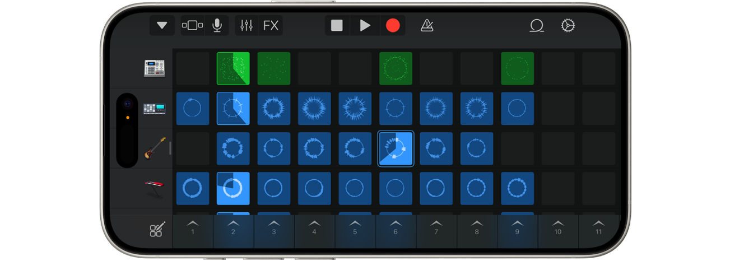Image resolution: width=730 pixels, height=261 pixels.
Task: Toggle the grid cell edit button
Action: click(x=157, y=230)
